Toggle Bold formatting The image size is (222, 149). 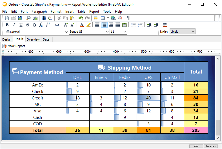(7, 25)
